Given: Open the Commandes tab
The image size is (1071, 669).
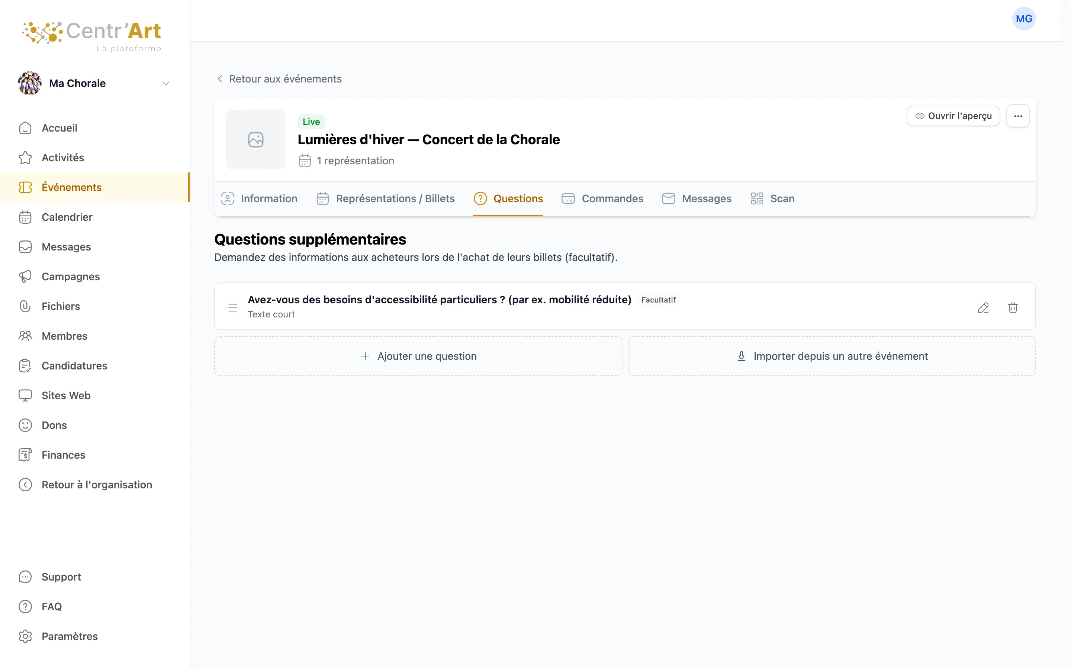Looking at the screenshot, I should [602, 199].
